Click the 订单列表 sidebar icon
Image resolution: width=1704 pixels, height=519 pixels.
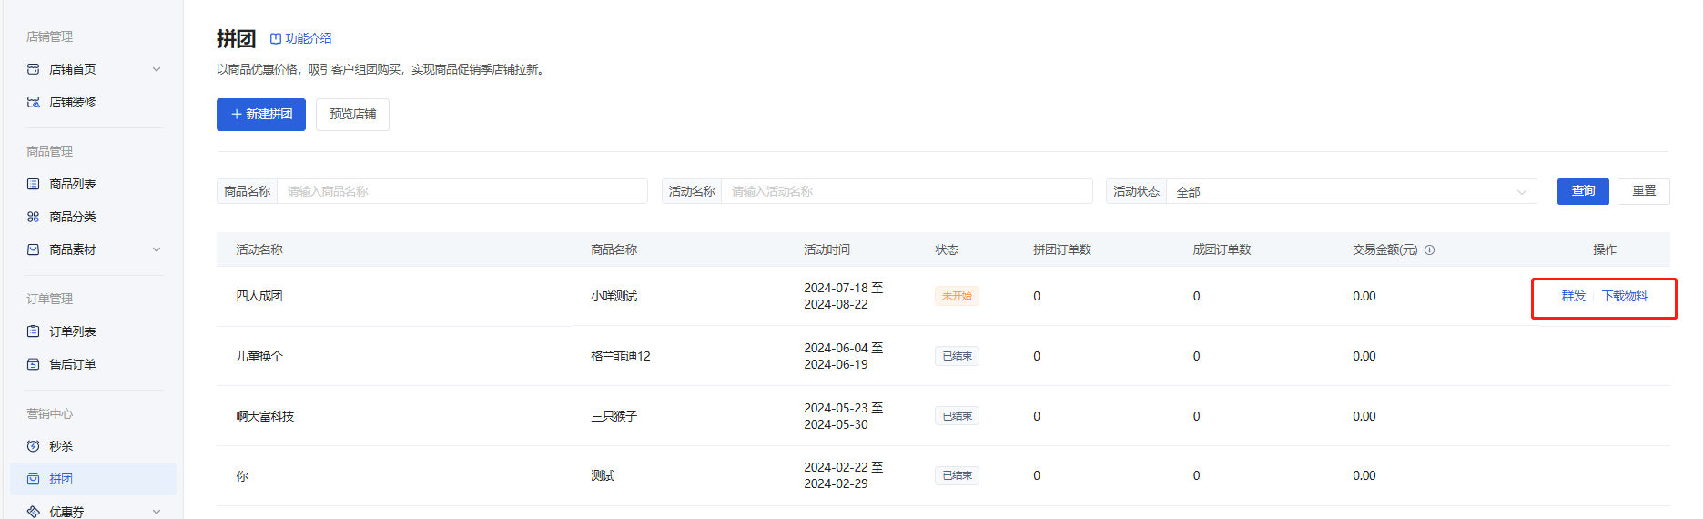tap(34, 331)
